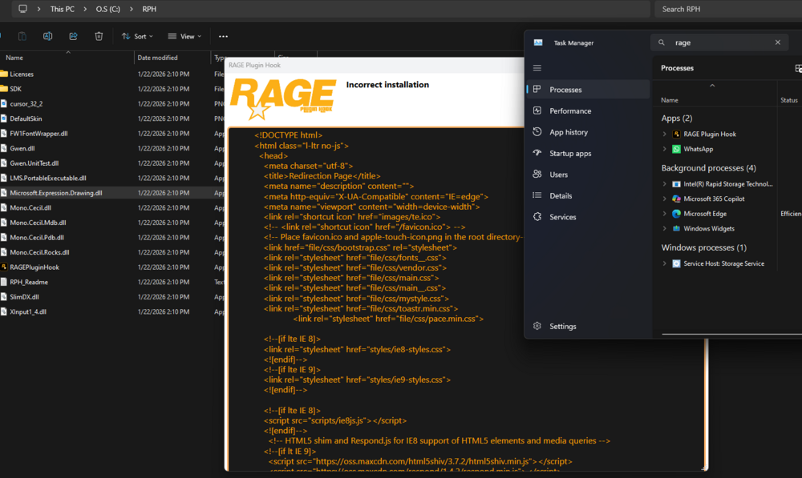
Task: Select the RAGEPluginHook file in the list
Action: 34,267
